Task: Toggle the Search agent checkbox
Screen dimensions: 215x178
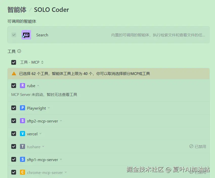Action: point(14,35)
